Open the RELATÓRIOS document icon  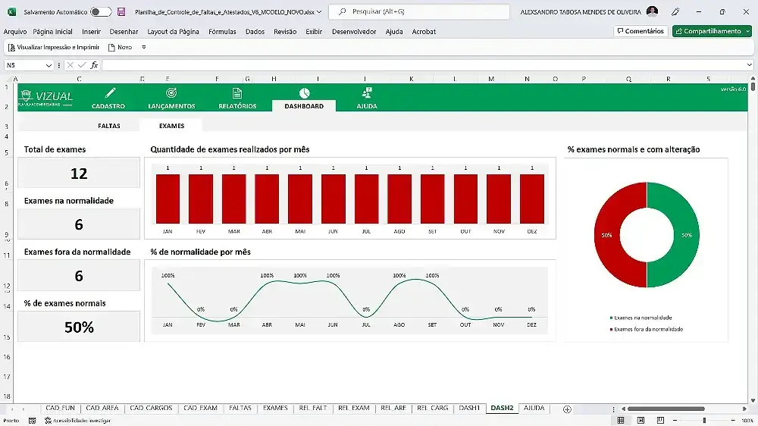pos(236,92)
